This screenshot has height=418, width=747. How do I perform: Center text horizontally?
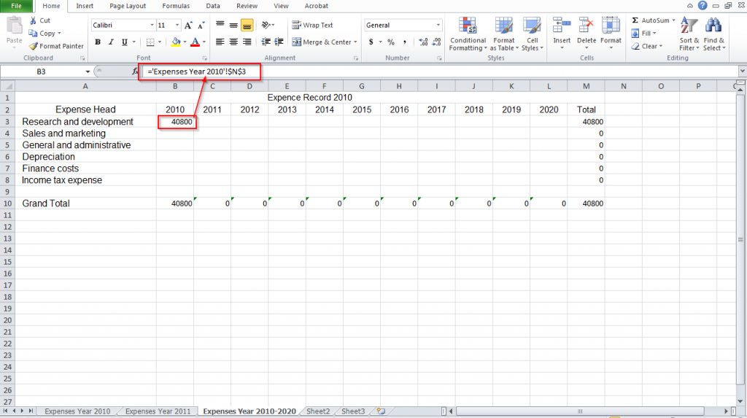point(233,42)
